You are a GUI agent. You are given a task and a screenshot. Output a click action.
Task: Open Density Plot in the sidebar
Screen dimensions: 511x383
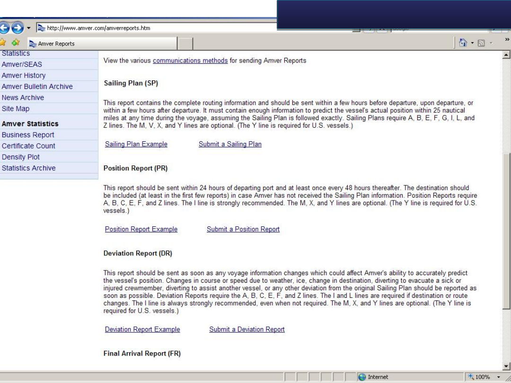tap(21, 157)
